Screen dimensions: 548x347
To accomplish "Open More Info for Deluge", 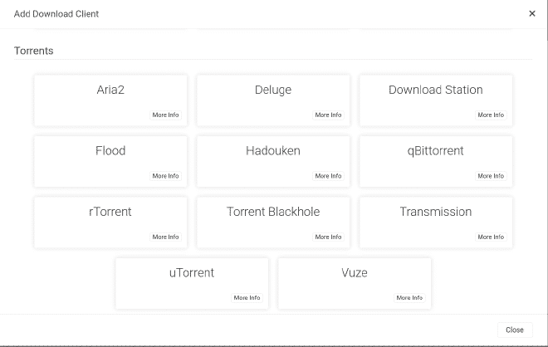I will click(328, 115).
